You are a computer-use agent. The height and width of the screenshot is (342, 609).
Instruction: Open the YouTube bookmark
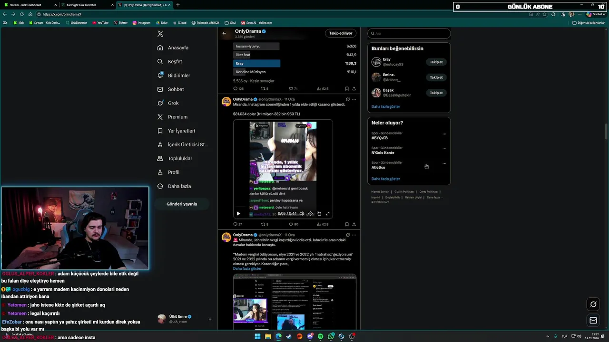pyautogui.click(x=100, y=23)
